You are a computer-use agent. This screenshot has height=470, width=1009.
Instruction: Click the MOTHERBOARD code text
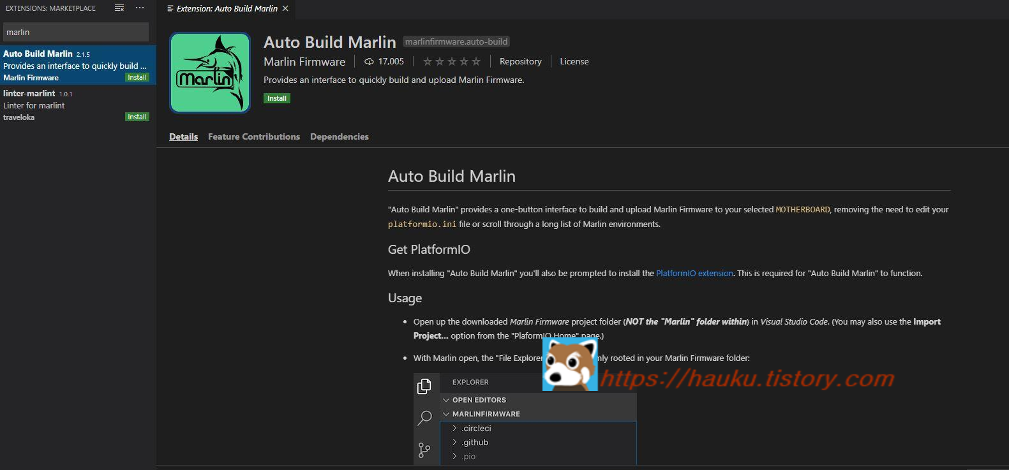803,209
